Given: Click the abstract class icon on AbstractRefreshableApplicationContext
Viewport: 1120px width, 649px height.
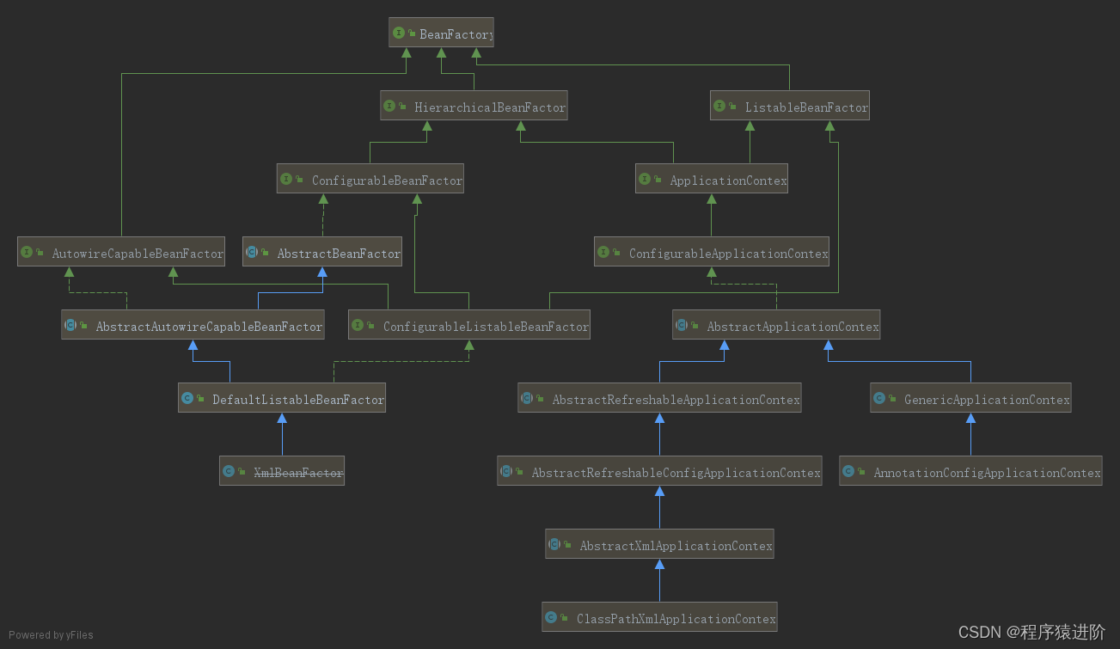Looking at the screenshot, I should pos(528,399).
